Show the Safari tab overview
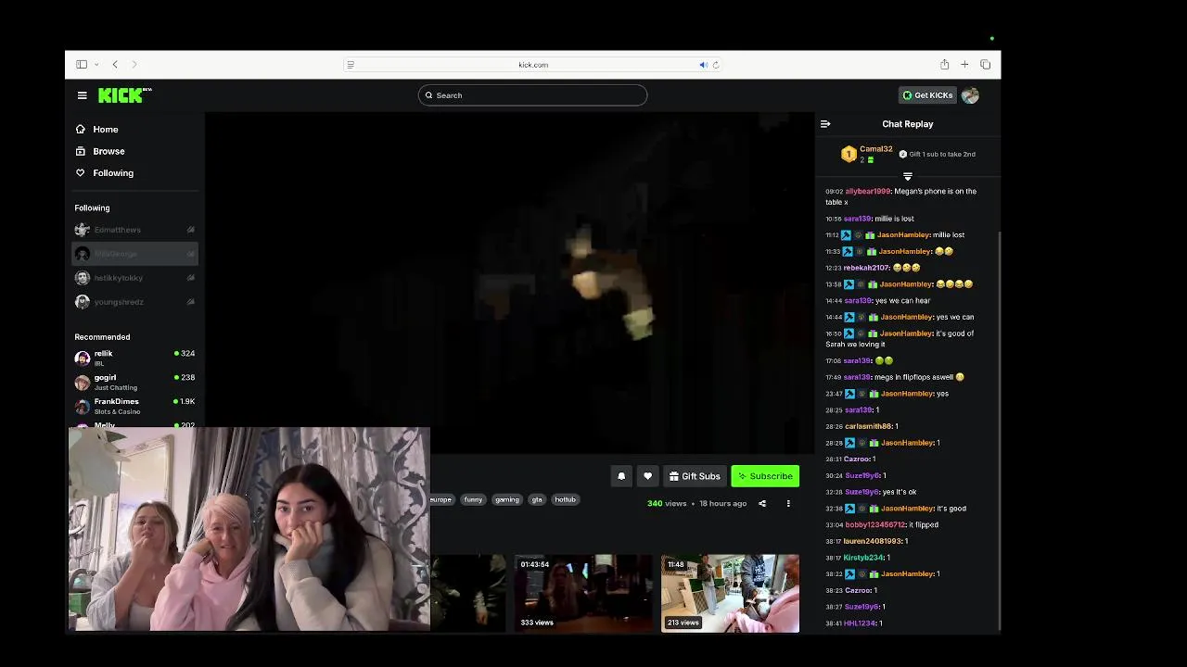The width and height of the screenshot is (1187, 667). click(985, 64)
